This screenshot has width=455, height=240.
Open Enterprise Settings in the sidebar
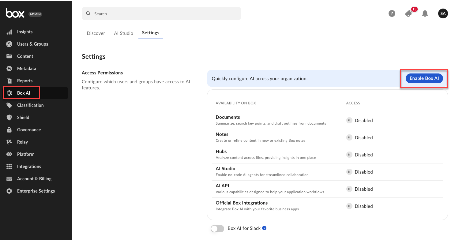[36, 191]
